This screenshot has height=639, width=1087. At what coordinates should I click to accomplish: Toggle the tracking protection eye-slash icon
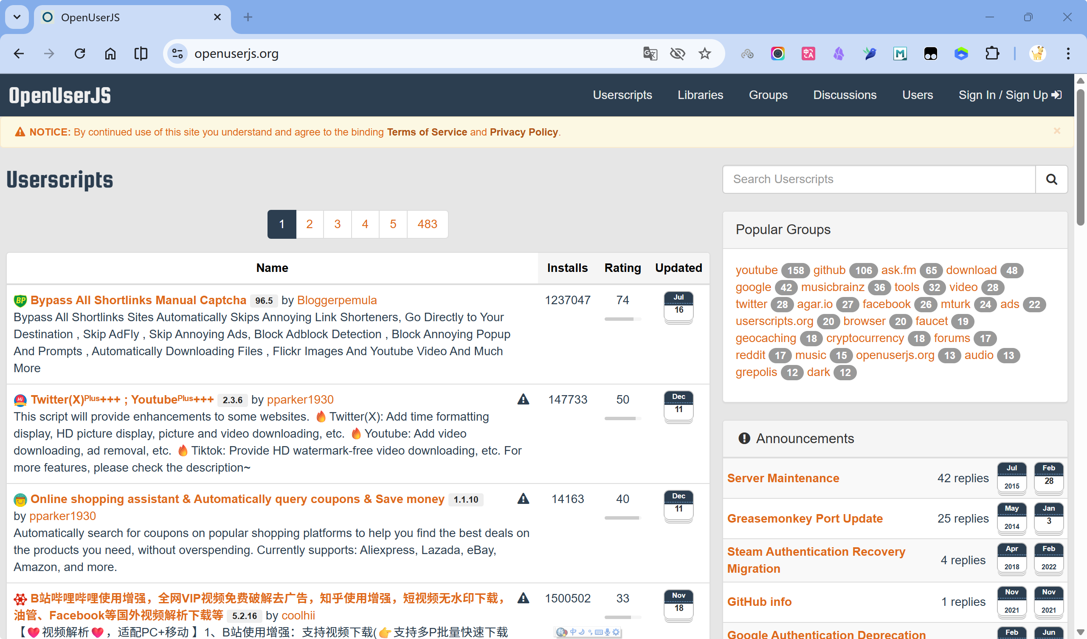(677, 54)
